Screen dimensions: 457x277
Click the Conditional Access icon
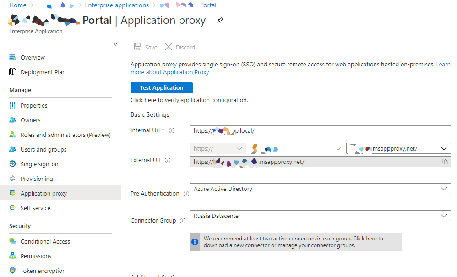pyautogui.click(x=12, y=241)
